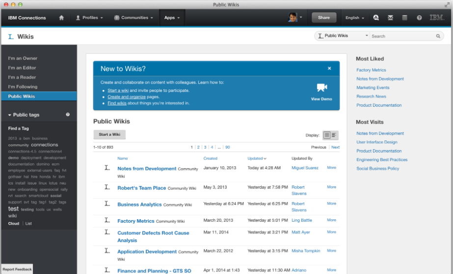Select I'm a Reader in sidebar

click(x=22, y=77)
